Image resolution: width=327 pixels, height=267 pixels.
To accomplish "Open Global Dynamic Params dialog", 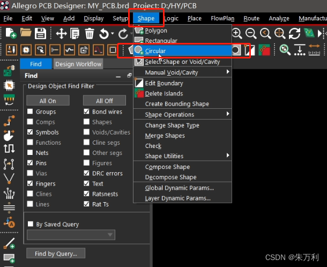I will (x=182, y=188).
